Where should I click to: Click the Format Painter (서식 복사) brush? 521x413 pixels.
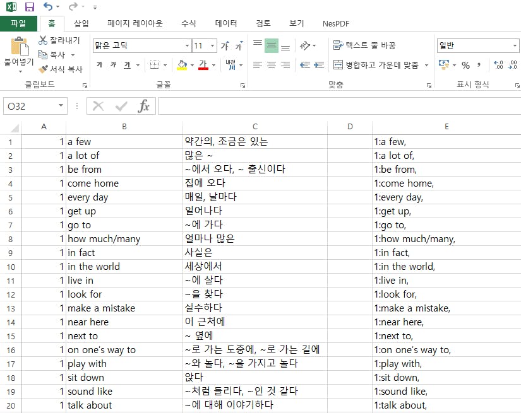[x=43, y=69]
